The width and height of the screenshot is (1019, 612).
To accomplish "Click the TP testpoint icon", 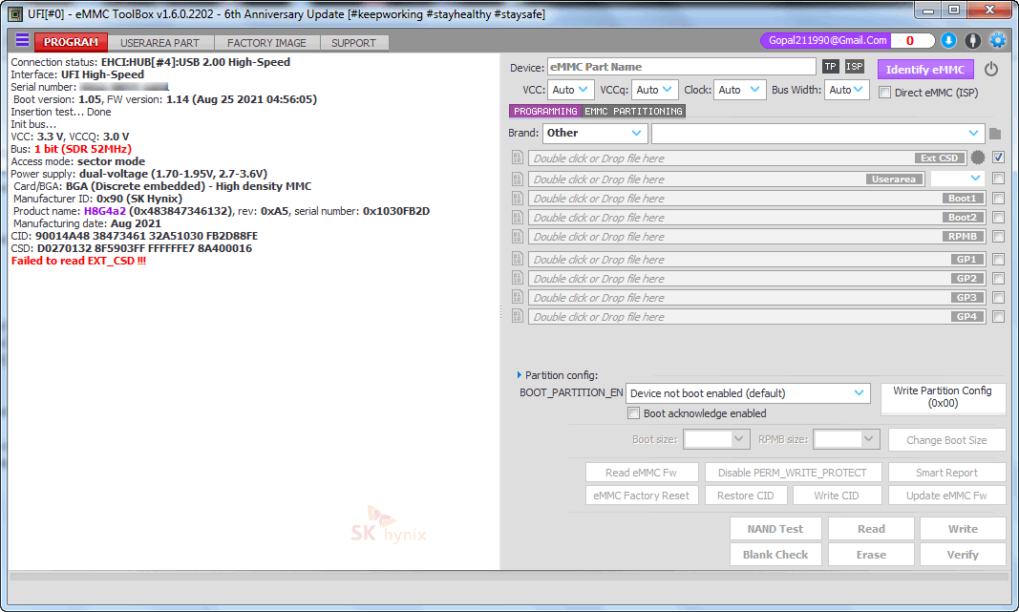I will click(830, 66).
